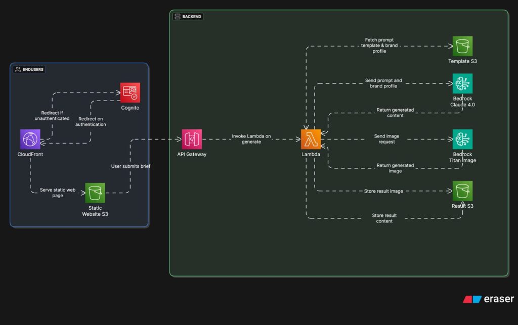The height and width of the screenshot is (325, 518).
Task: Select the 'Redirect if unauthenticated' label
Action: [x=52, y=115]
